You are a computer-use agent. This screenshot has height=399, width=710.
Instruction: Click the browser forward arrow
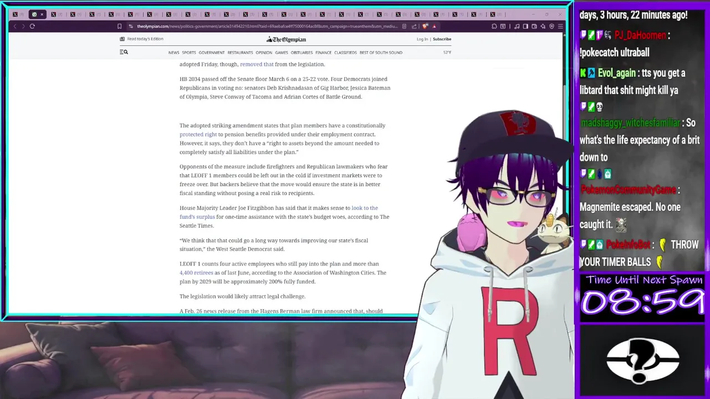23,26
